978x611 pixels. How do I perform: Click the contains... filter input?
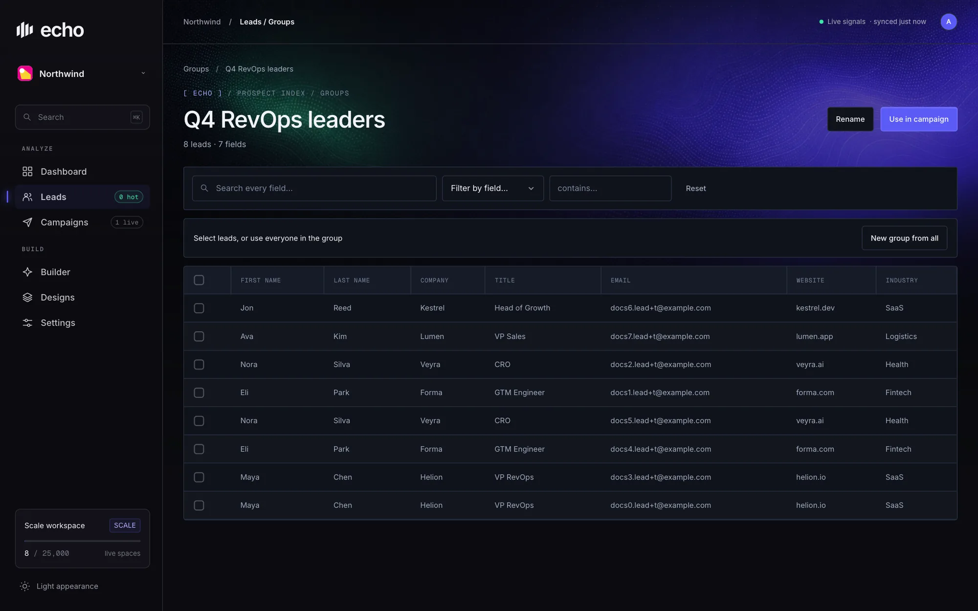pos(610,188)
